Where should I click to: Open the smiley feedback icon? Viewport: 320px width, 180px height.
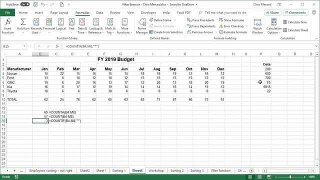[x=314, y=12]
